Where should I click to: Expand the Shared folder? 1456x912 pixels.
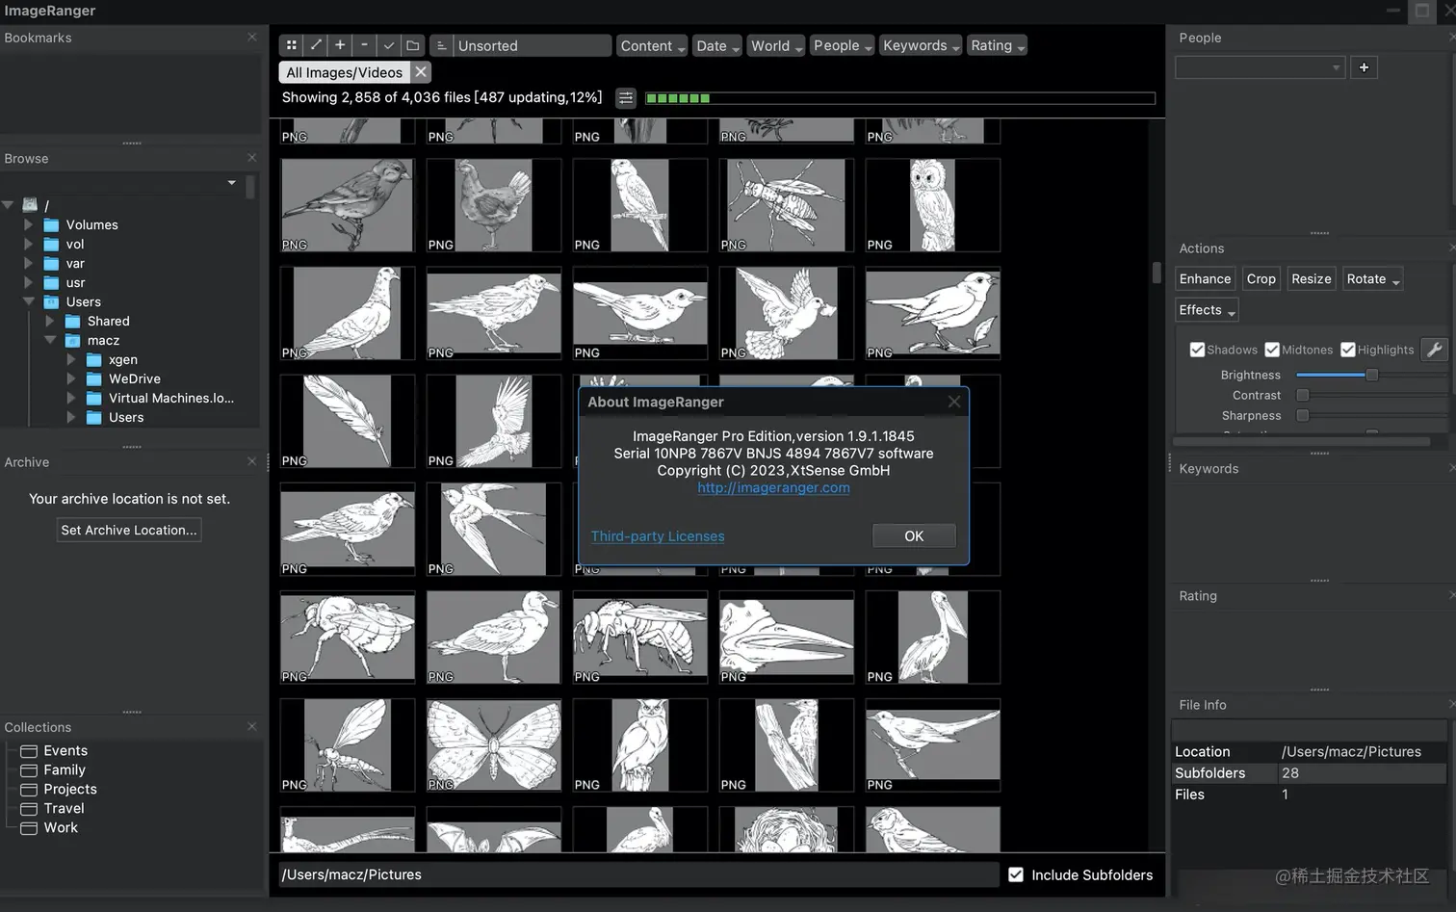coord(50,321)
